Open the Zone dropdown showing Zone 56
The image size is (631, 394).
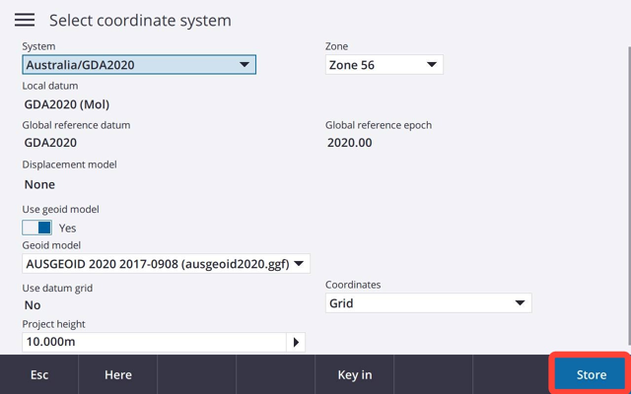pos(384,65)
